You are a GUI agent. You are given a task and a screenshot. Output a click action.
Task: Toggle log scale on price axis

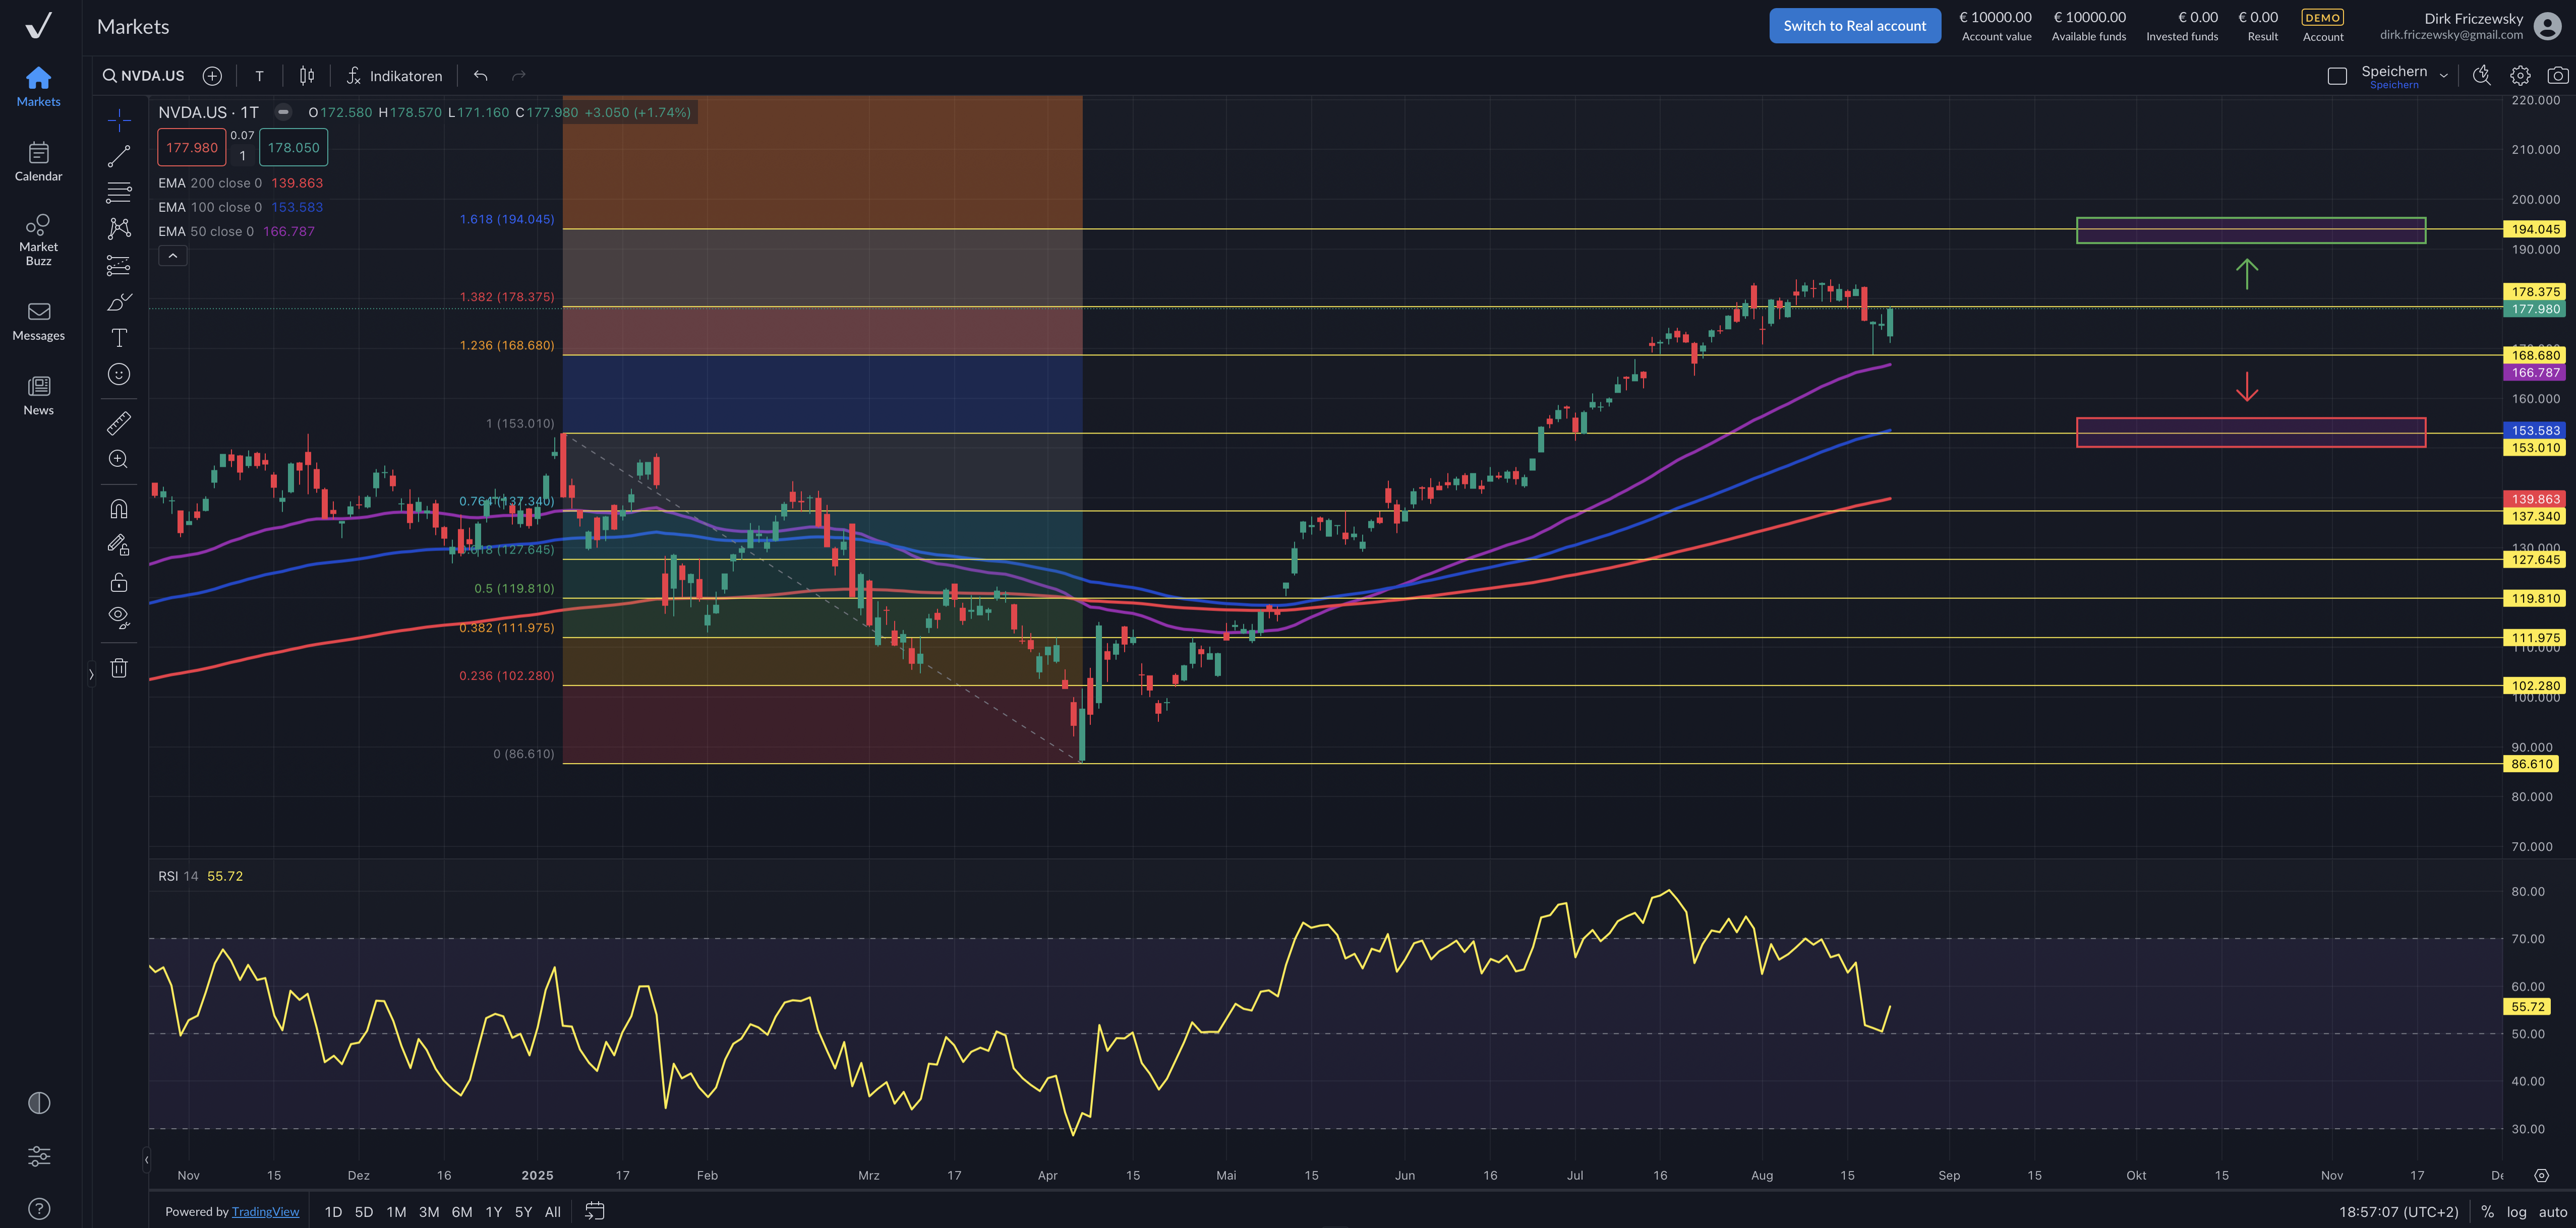(2516, 1211)
